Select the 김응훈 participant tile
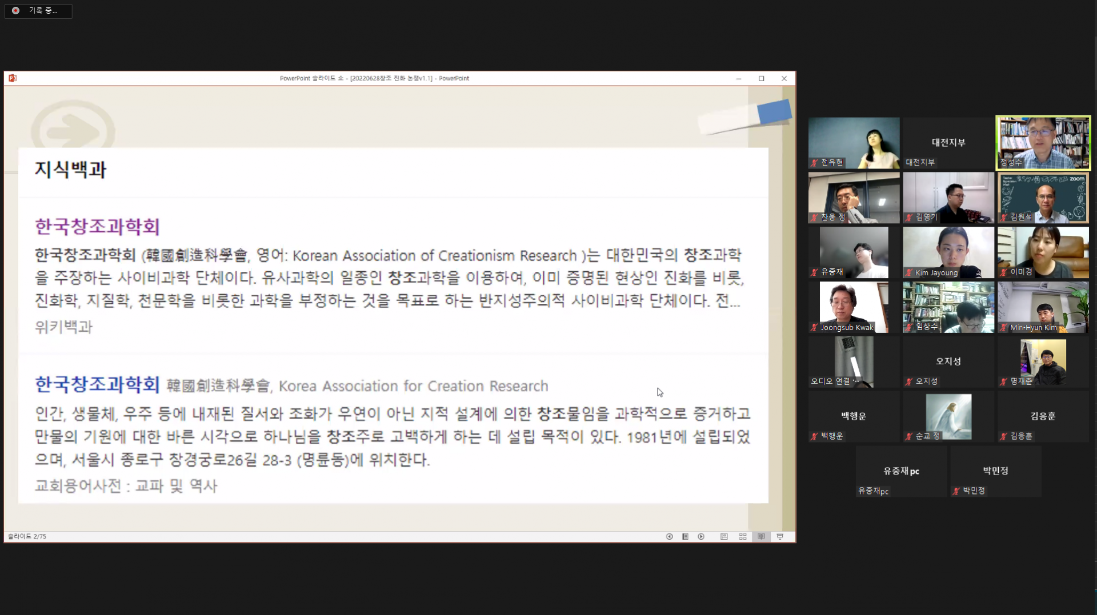Viewport: 1097px width, 615px height. (x=1043, y=417)
